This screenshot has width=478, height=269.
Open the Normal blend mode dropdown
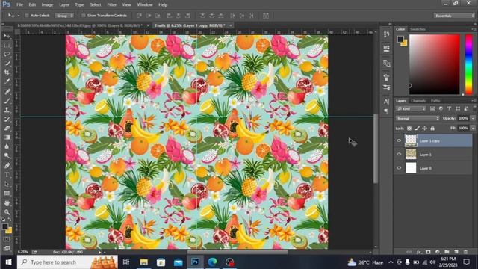click(418, 118)
